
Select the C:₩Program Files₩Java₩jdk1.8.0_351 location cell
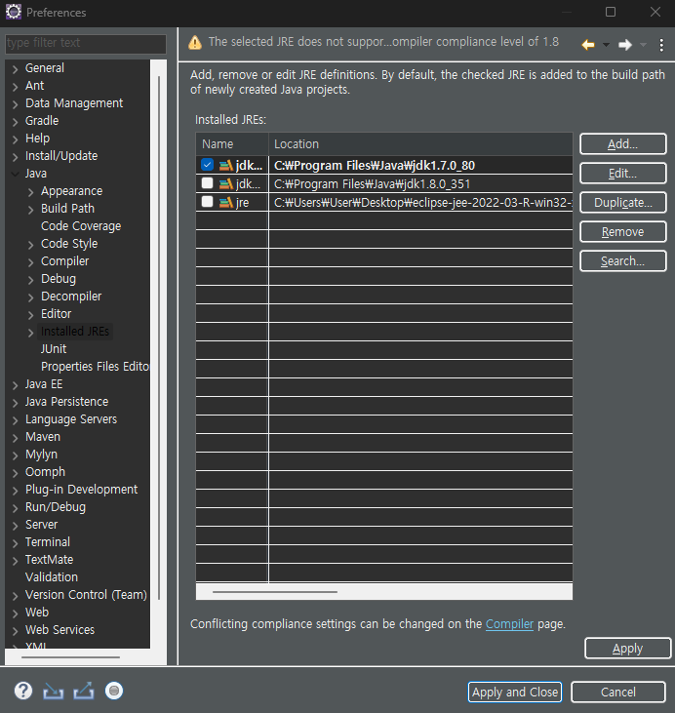tap(420, 183)
